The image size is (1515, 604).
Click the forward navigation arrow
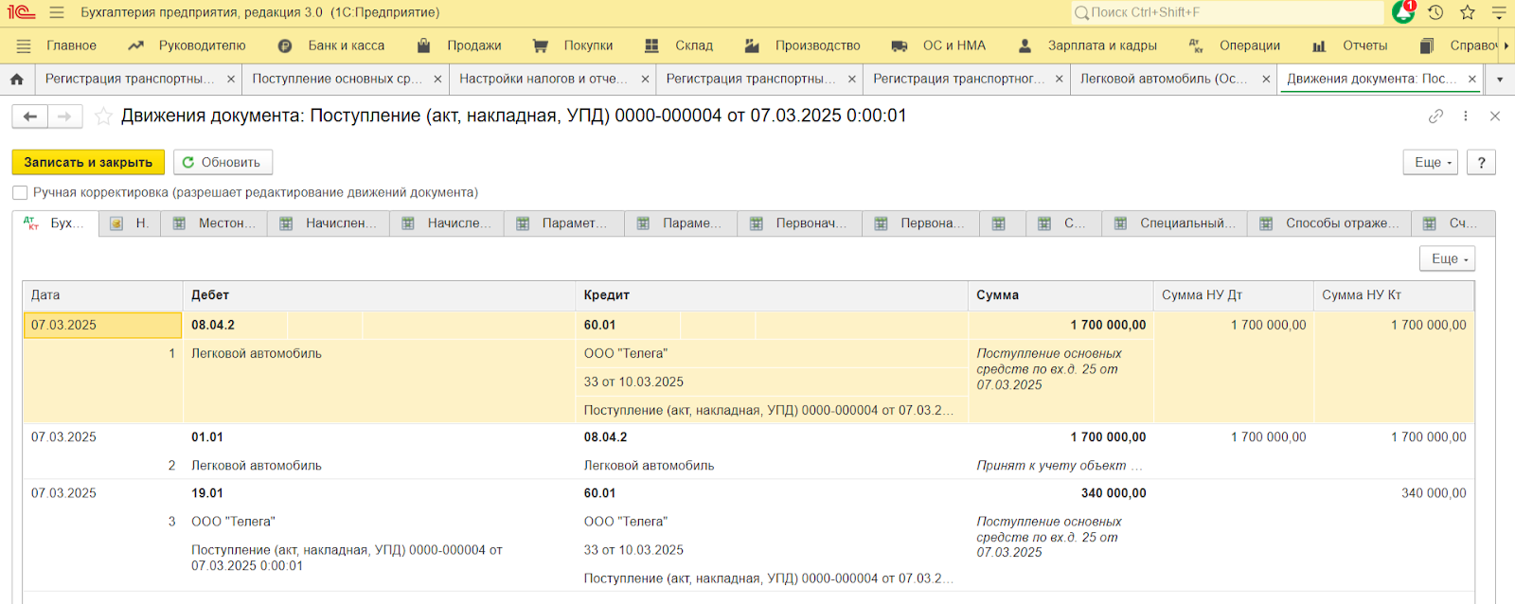point(64,115)
